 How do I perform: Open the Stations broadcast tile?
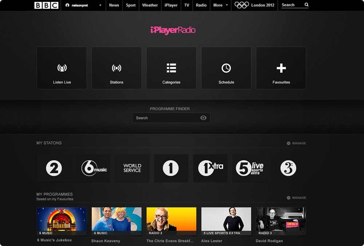116,68
